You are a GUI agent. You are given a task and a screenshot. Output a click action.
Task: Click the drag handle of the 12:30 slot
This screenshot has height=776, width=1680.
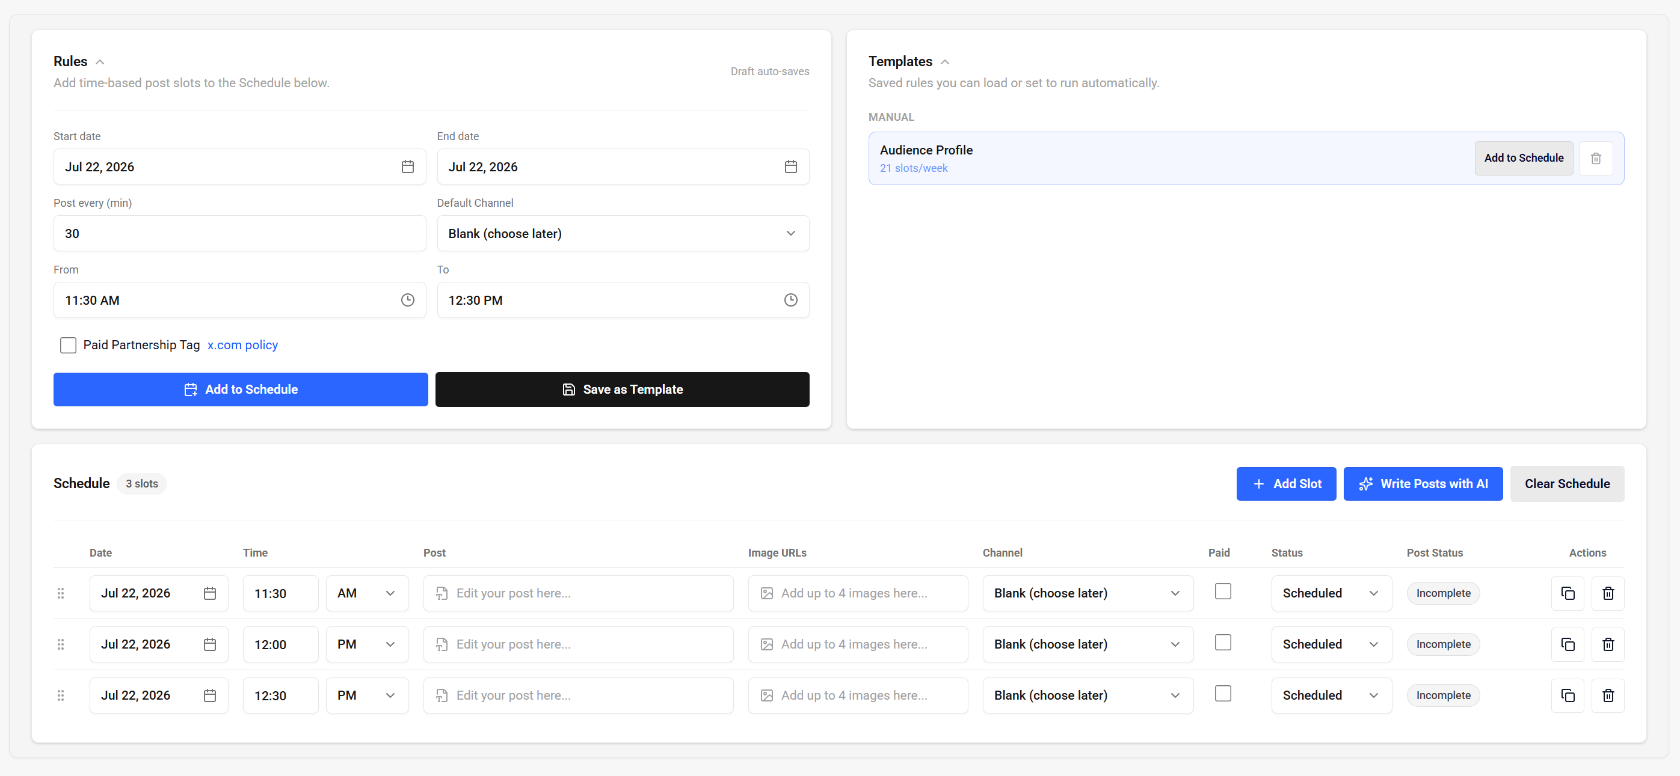(x=61, y=696)
